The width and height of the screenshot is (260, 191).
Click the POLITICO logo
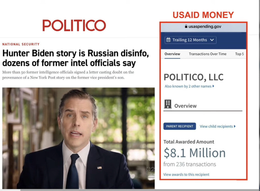coord(74,25)
